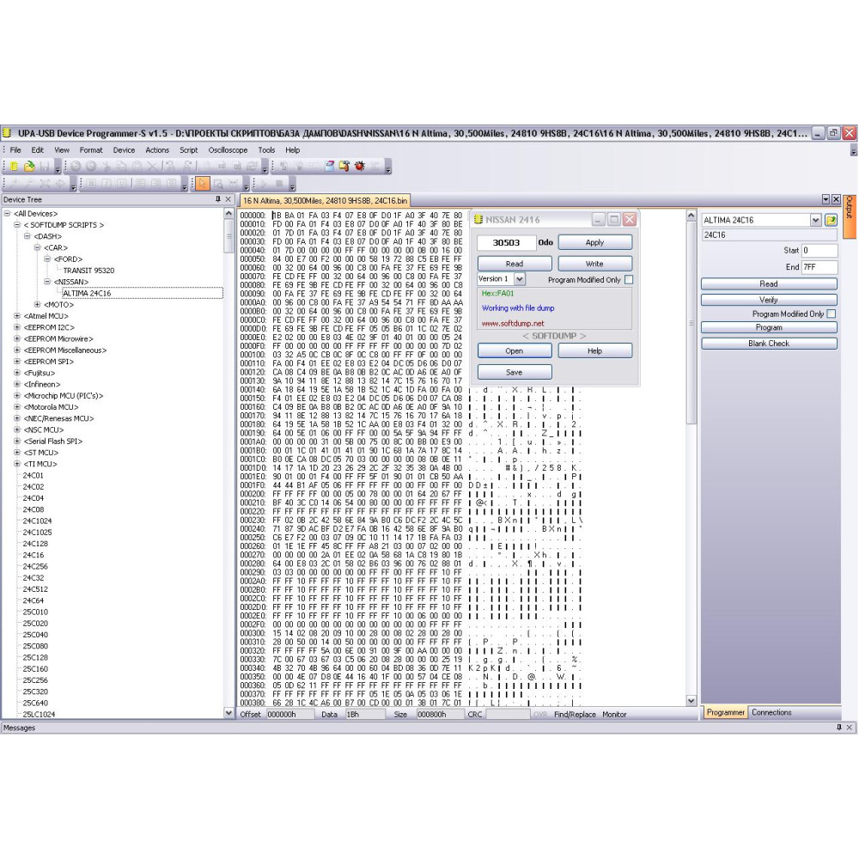Click the Program button in Programmer panel
Screen dimensions: 859x859
click(x=769, y=327)
